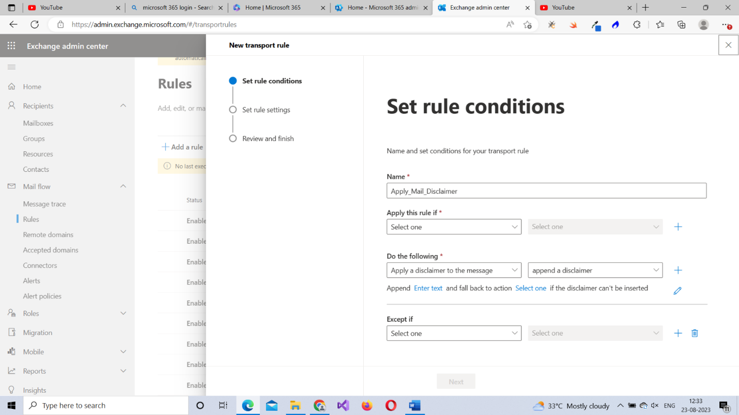This screenshot has height=415, width=739.
Task: Select the Review and finish step
Action: point(268,139)
